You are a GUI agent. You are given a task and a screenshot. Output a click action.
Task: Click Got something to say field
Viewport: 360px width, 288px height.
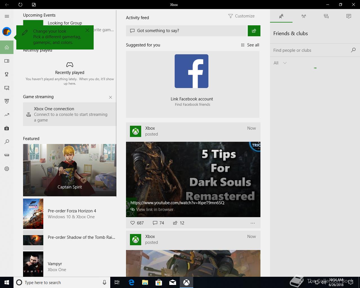tap(186, 31)
